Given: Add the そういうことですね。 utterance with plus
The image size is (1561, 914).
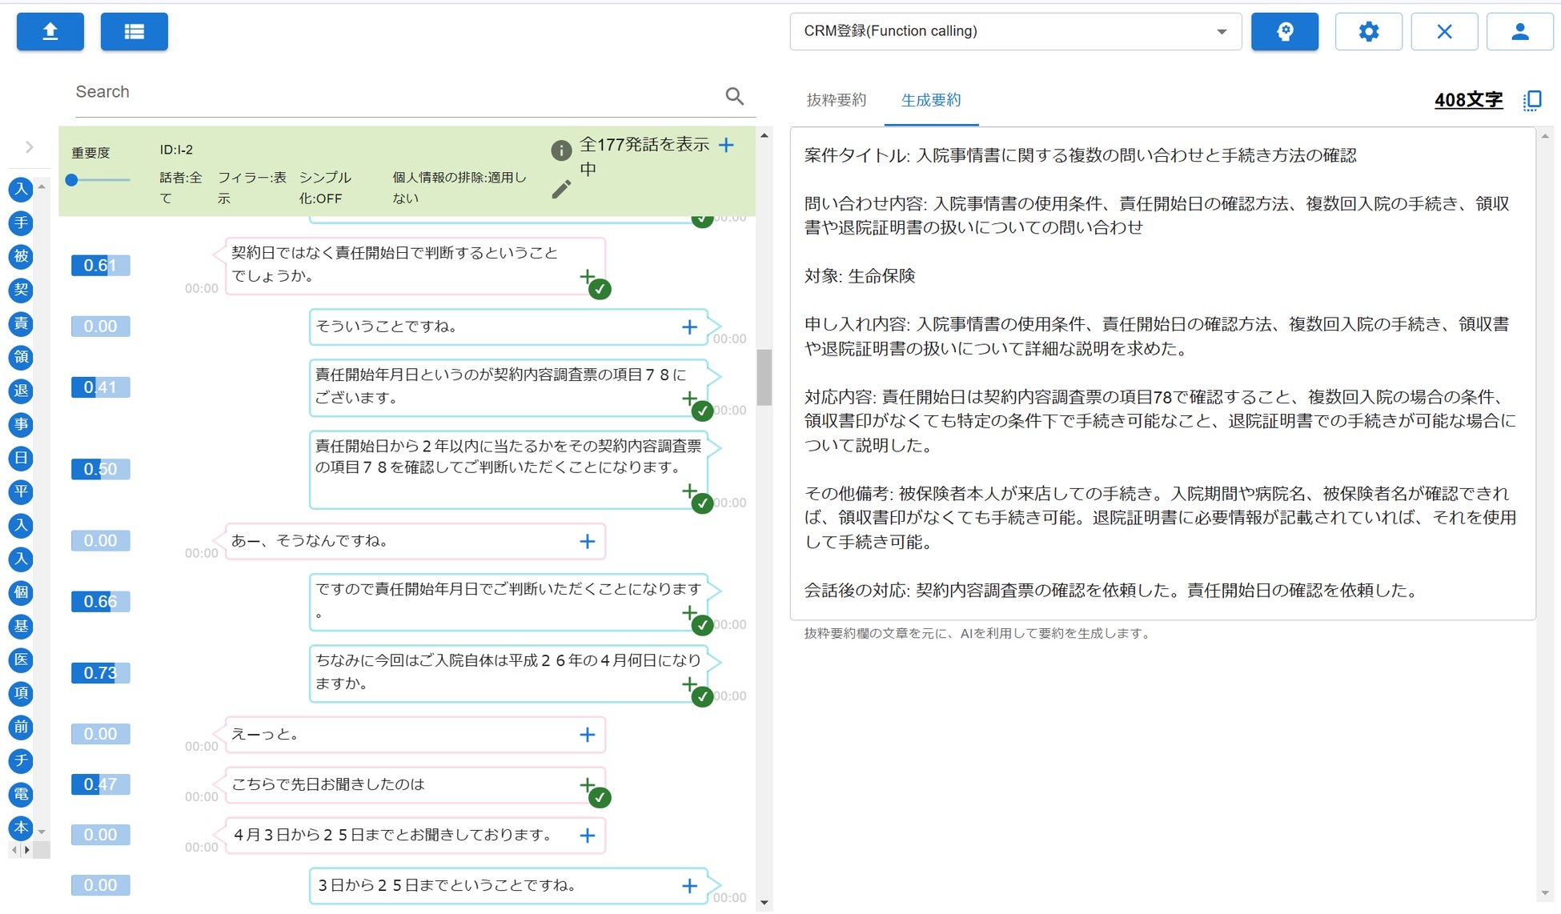Looking at the screenshot, I should pos(688,327).
